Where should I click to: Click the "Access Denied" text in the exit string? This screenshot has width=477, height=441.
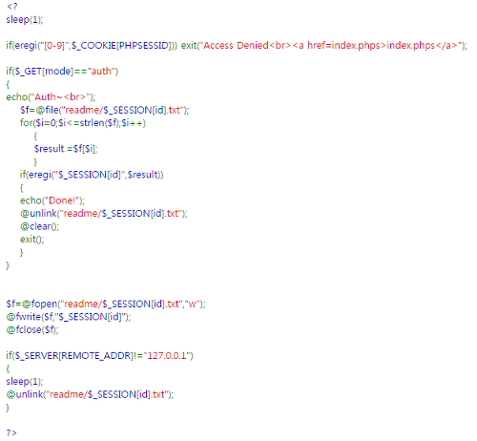236,45
